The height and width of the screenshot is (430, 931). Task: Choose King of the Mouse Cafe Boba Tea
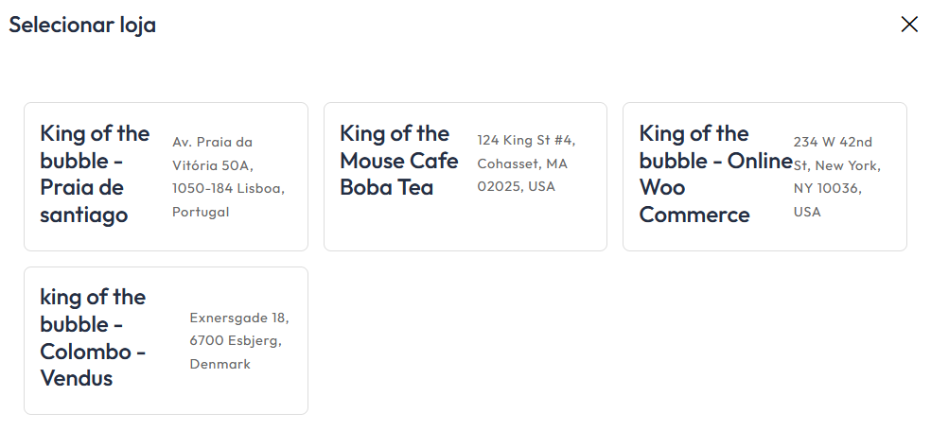[x=398, y=160]
